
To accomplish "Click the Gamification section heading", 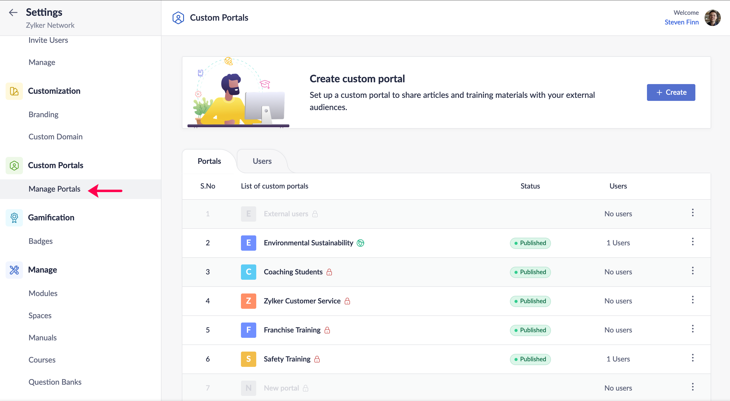I will point(51,217).
